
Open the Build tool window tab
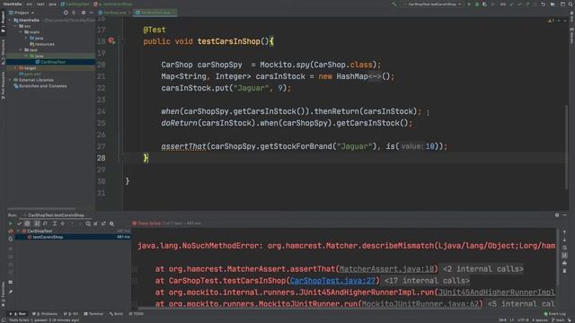(x=116, y=314)
